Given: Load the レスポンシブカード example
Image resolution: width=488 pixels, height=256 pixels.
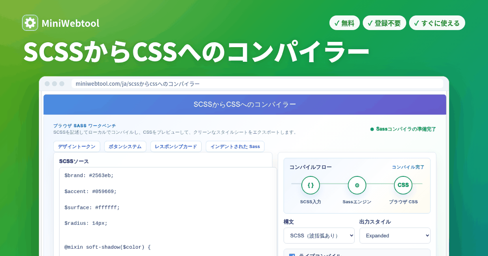Looking at the screenshot, I should click(x=176, y=147).
